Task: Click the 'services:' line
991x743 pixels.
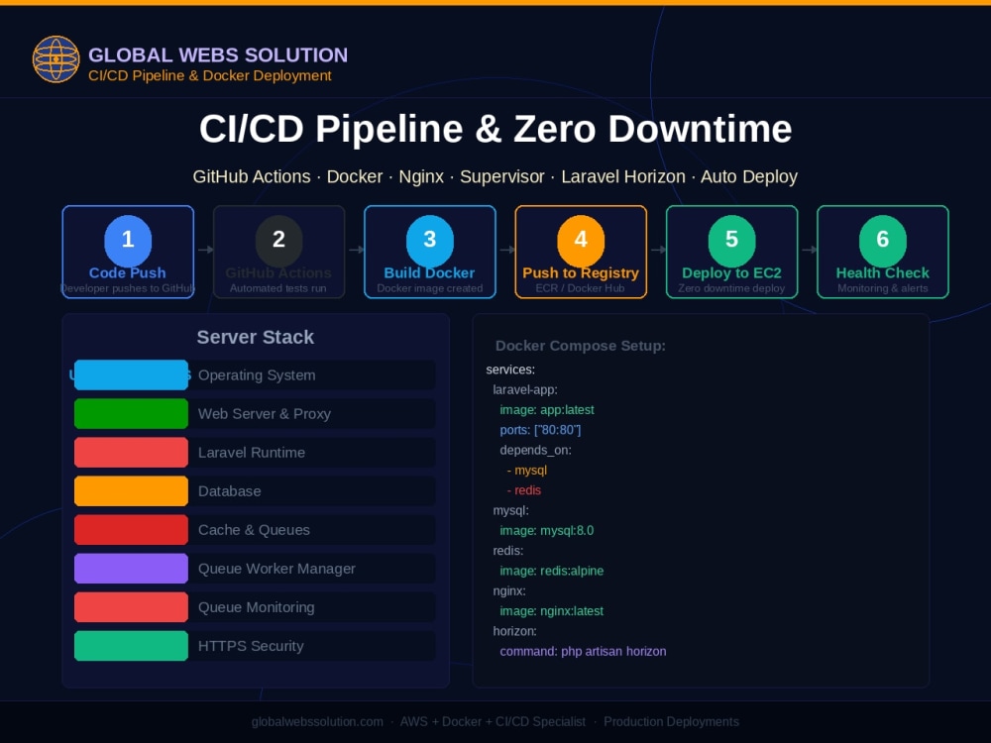Action: (510, 370)
